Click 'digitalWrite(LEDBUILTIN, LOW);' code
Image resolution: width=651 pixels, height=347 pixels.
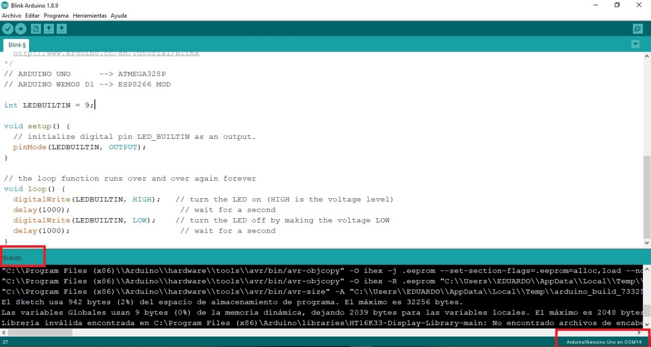(x=84, y=220)
